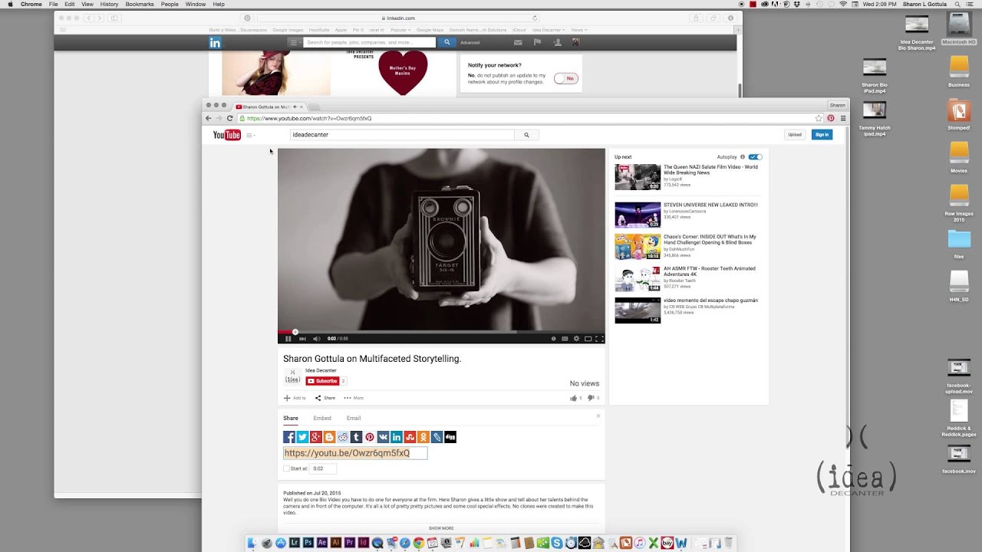Click the YouTube Sign in button
982x552 pixels.
click(x=822, y=135)
